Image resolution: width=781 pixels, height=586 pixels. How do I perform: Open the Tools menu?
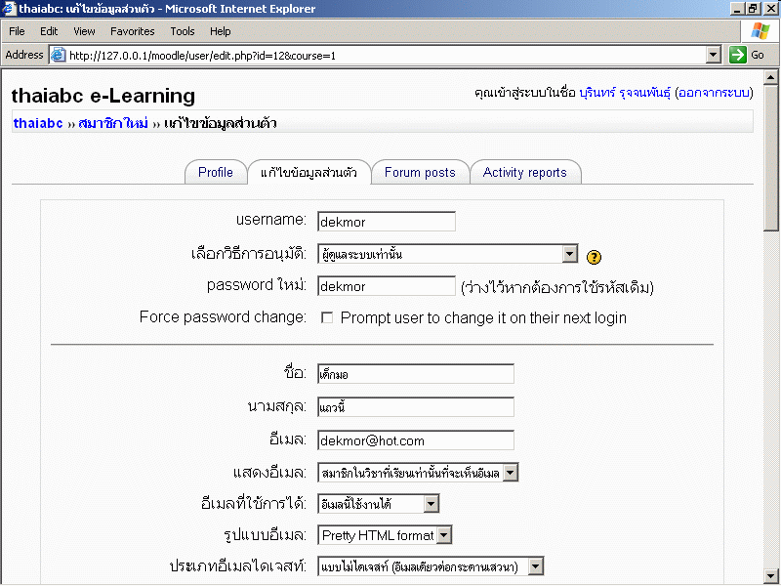(183, 31)
